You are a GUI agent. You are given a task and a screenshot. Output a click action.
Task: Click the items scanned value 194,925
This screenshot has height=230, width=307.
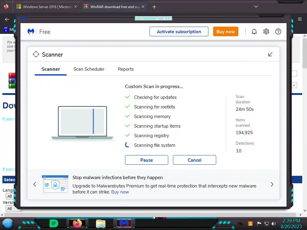tap(244, 133)
